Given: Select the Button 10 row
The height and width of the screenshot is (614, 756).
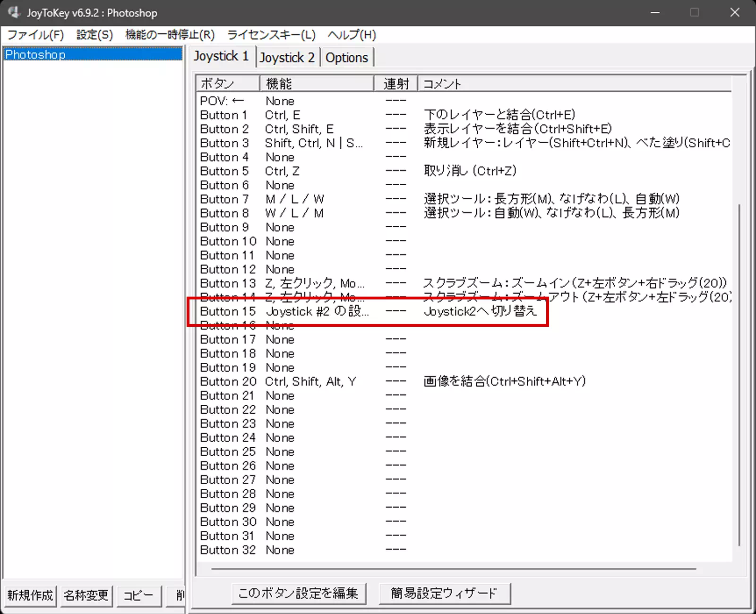Looking at the screenshot, I should [x=464, y=241].
